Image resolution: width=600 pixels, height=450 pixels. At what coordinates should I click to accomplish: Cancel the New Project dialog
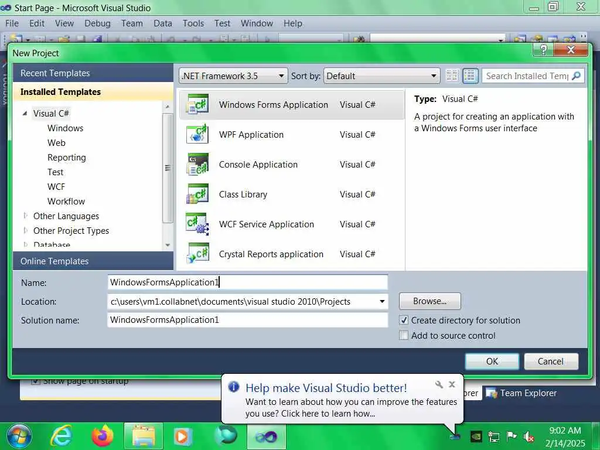point(551,361)
